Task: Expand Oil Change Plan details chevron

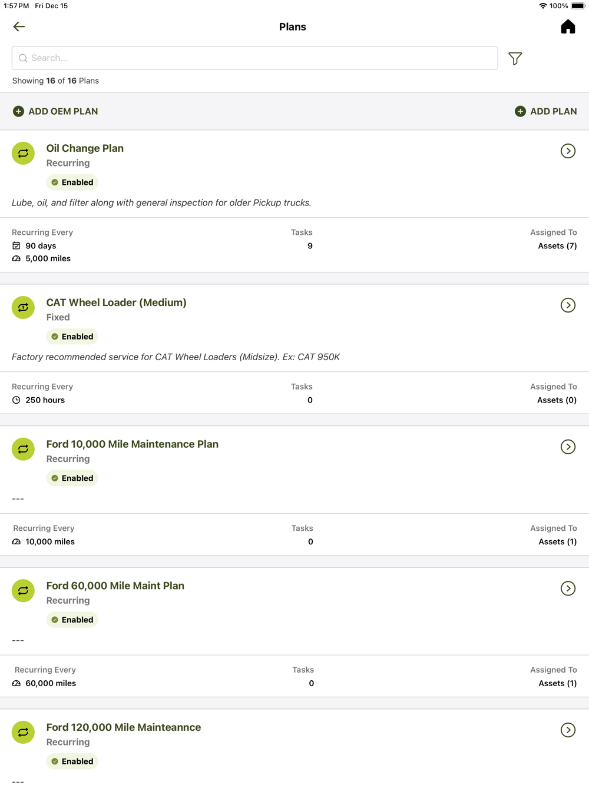Action: (568, 151)
